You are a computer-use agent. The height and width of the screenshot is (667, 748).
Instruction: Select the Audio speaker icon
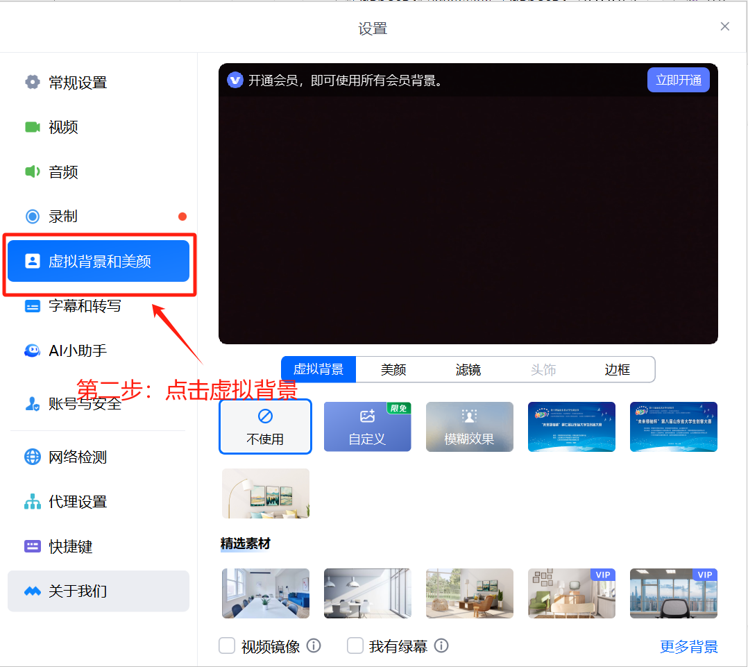33,171
